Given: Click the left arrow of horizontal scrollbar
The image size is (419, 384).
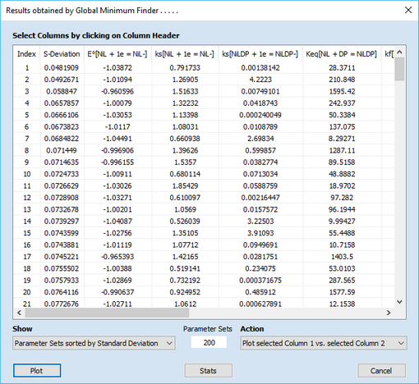Looking at the screenshot, I should [19, 313].
